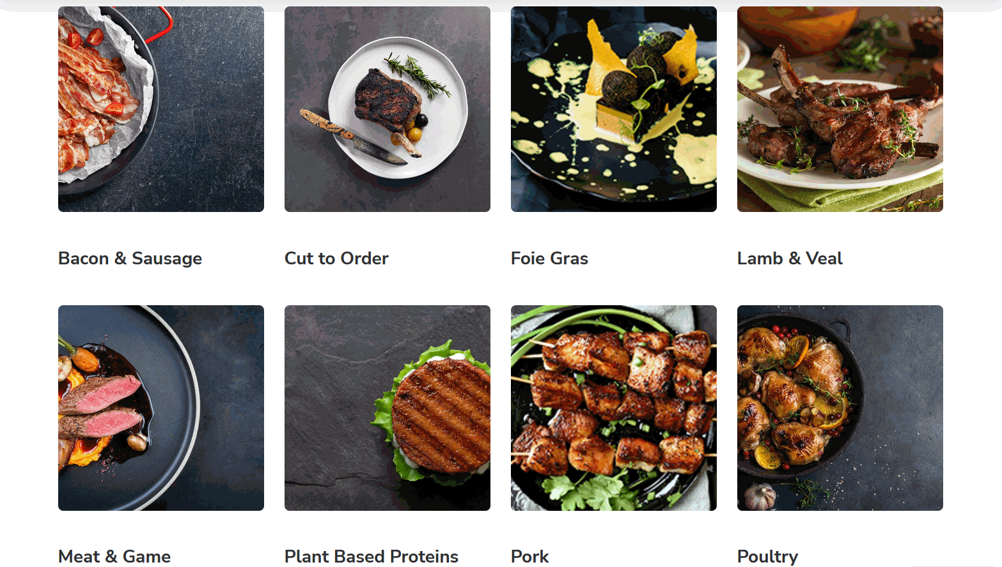The height and width of the screenshot is (567, 1002).
Task: Select the Foie Gras category photo
Action: (x=614, y=109)
